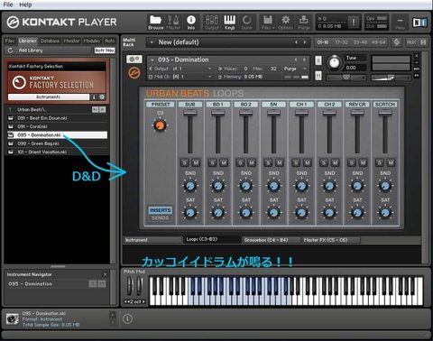Click the info icon in bottom status bar
The height and width of the screenshot is (341, 433).
click(x=127, y=319)
